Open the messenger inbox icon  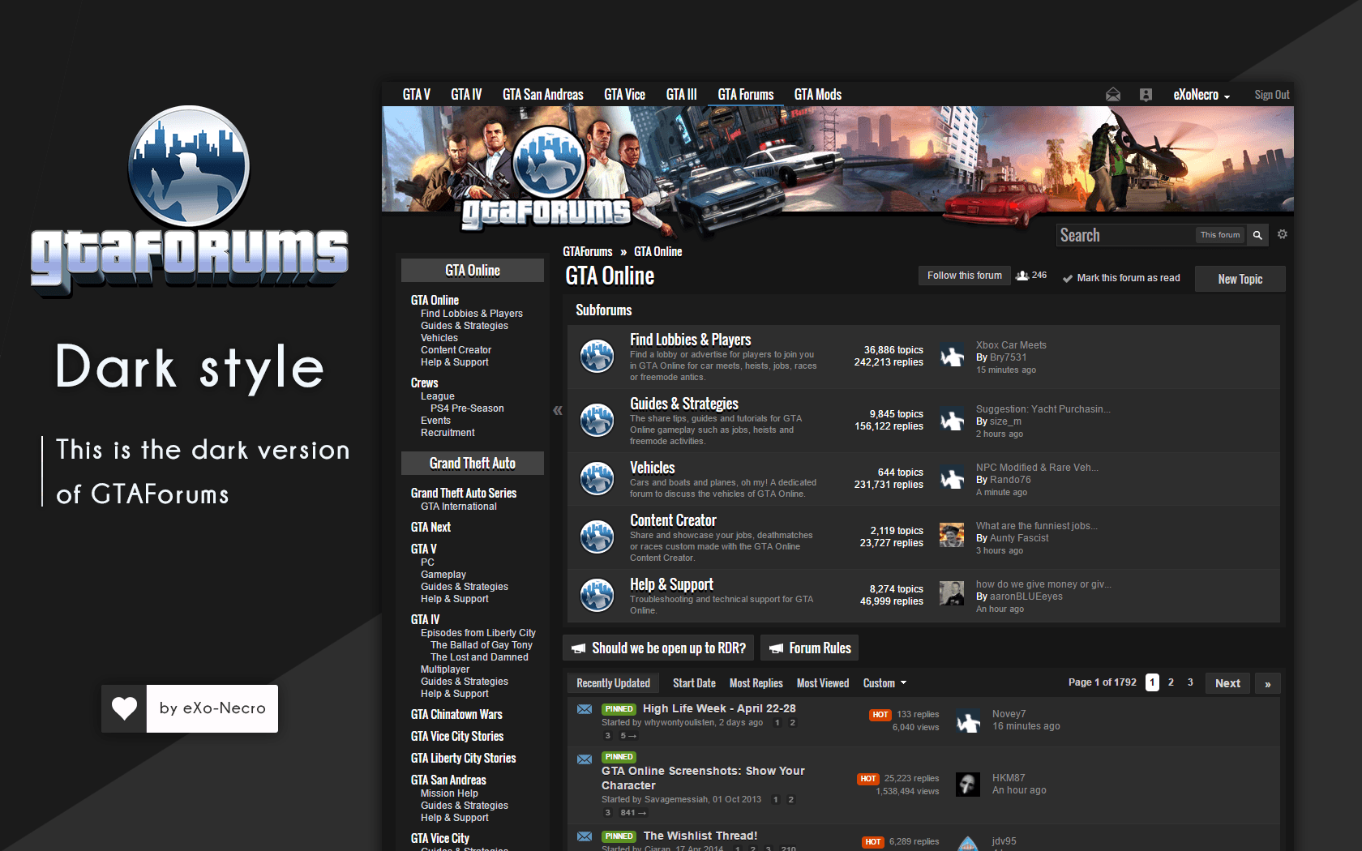1113,95
